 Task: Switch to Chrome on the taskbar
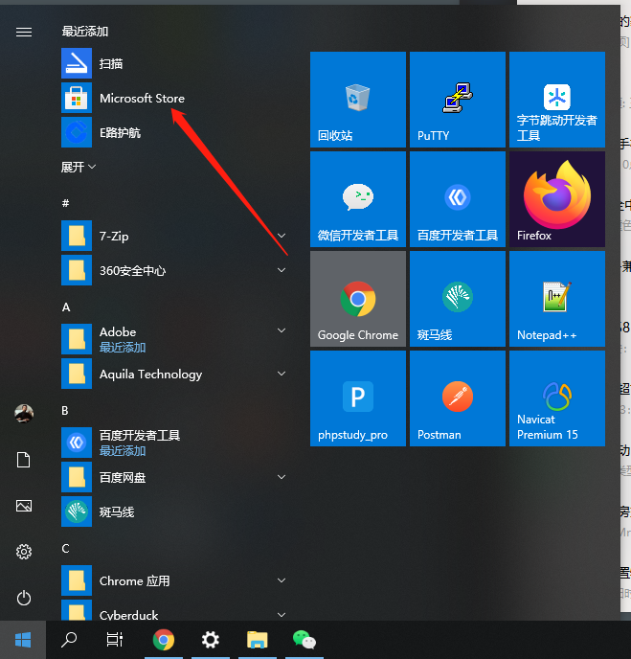click(164, 640)
